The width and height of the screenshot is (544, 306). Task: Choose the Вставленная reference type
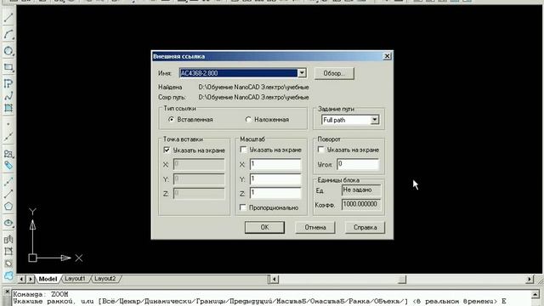coord(171,119)
